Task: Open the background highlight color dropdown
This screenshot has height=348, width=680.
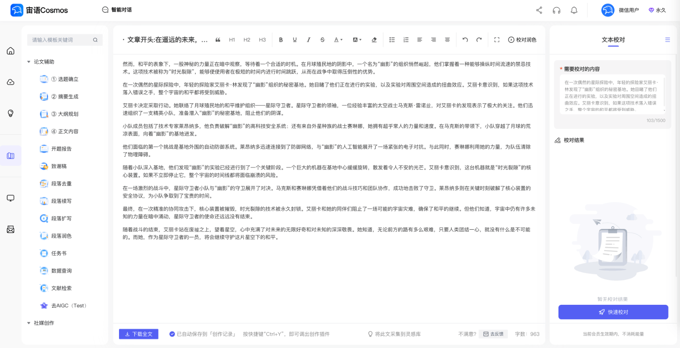Action: 357,40
